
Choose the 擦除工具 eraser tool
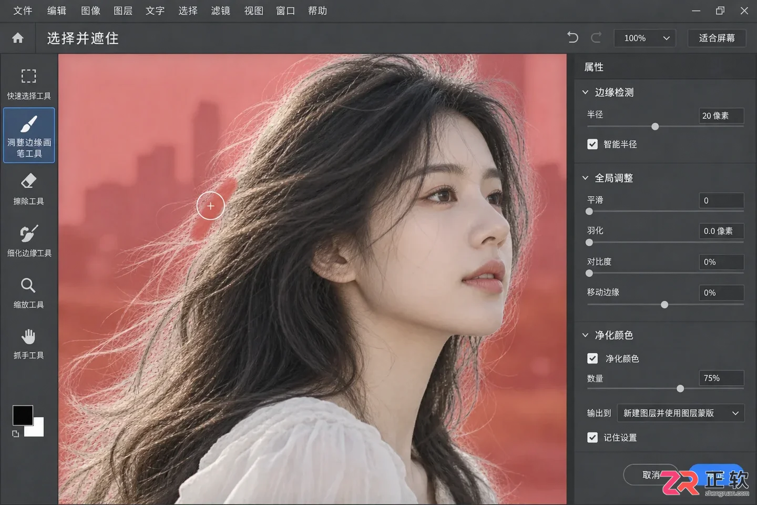(29, 189)
